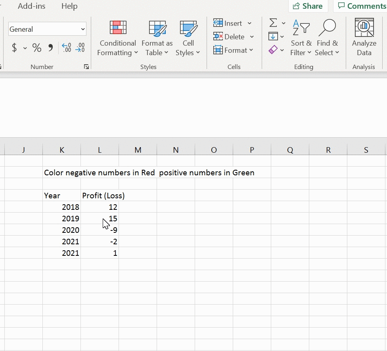Open the Number group dialog launcher
Image resolution: width=387 pixels, height=351 pixels.
(86, 67)
